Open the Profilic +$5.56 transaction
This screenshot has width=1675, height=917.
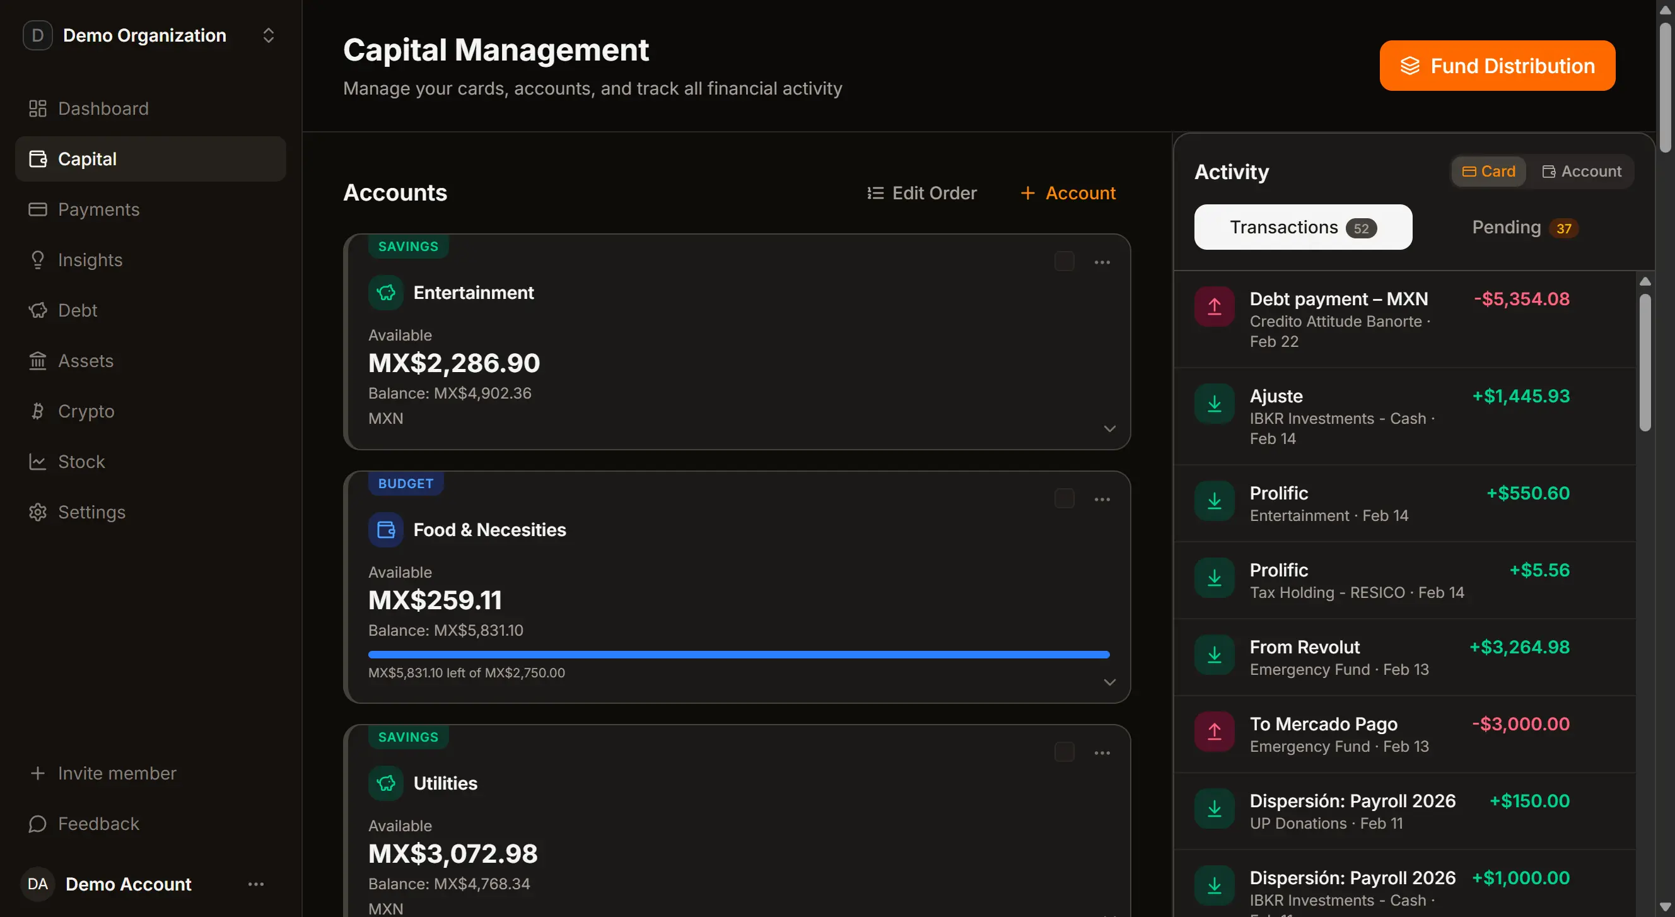(1404, 580)
